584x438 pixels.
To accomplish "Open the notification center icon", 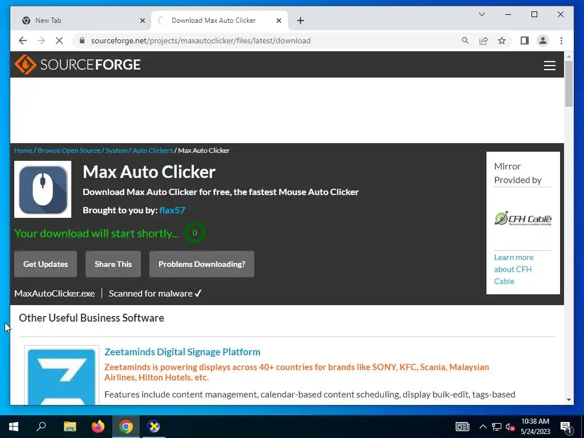I will 566,427.
